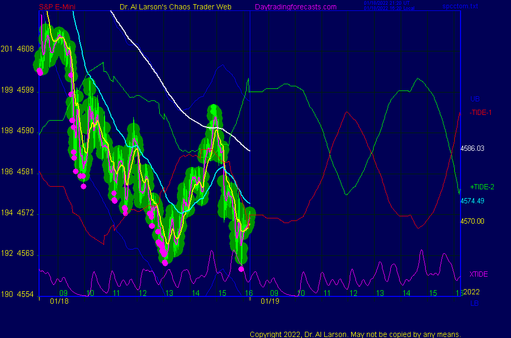Click the 2022 year label
This screenshot has width=511, height=338.
(x=471, y=292)
